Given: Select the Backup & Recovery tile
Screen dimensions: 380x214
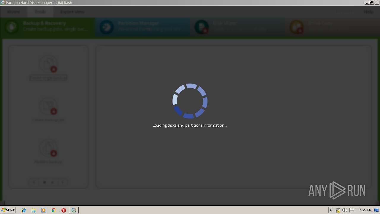Looking at the screenshot, I should (x=47, y=27).
